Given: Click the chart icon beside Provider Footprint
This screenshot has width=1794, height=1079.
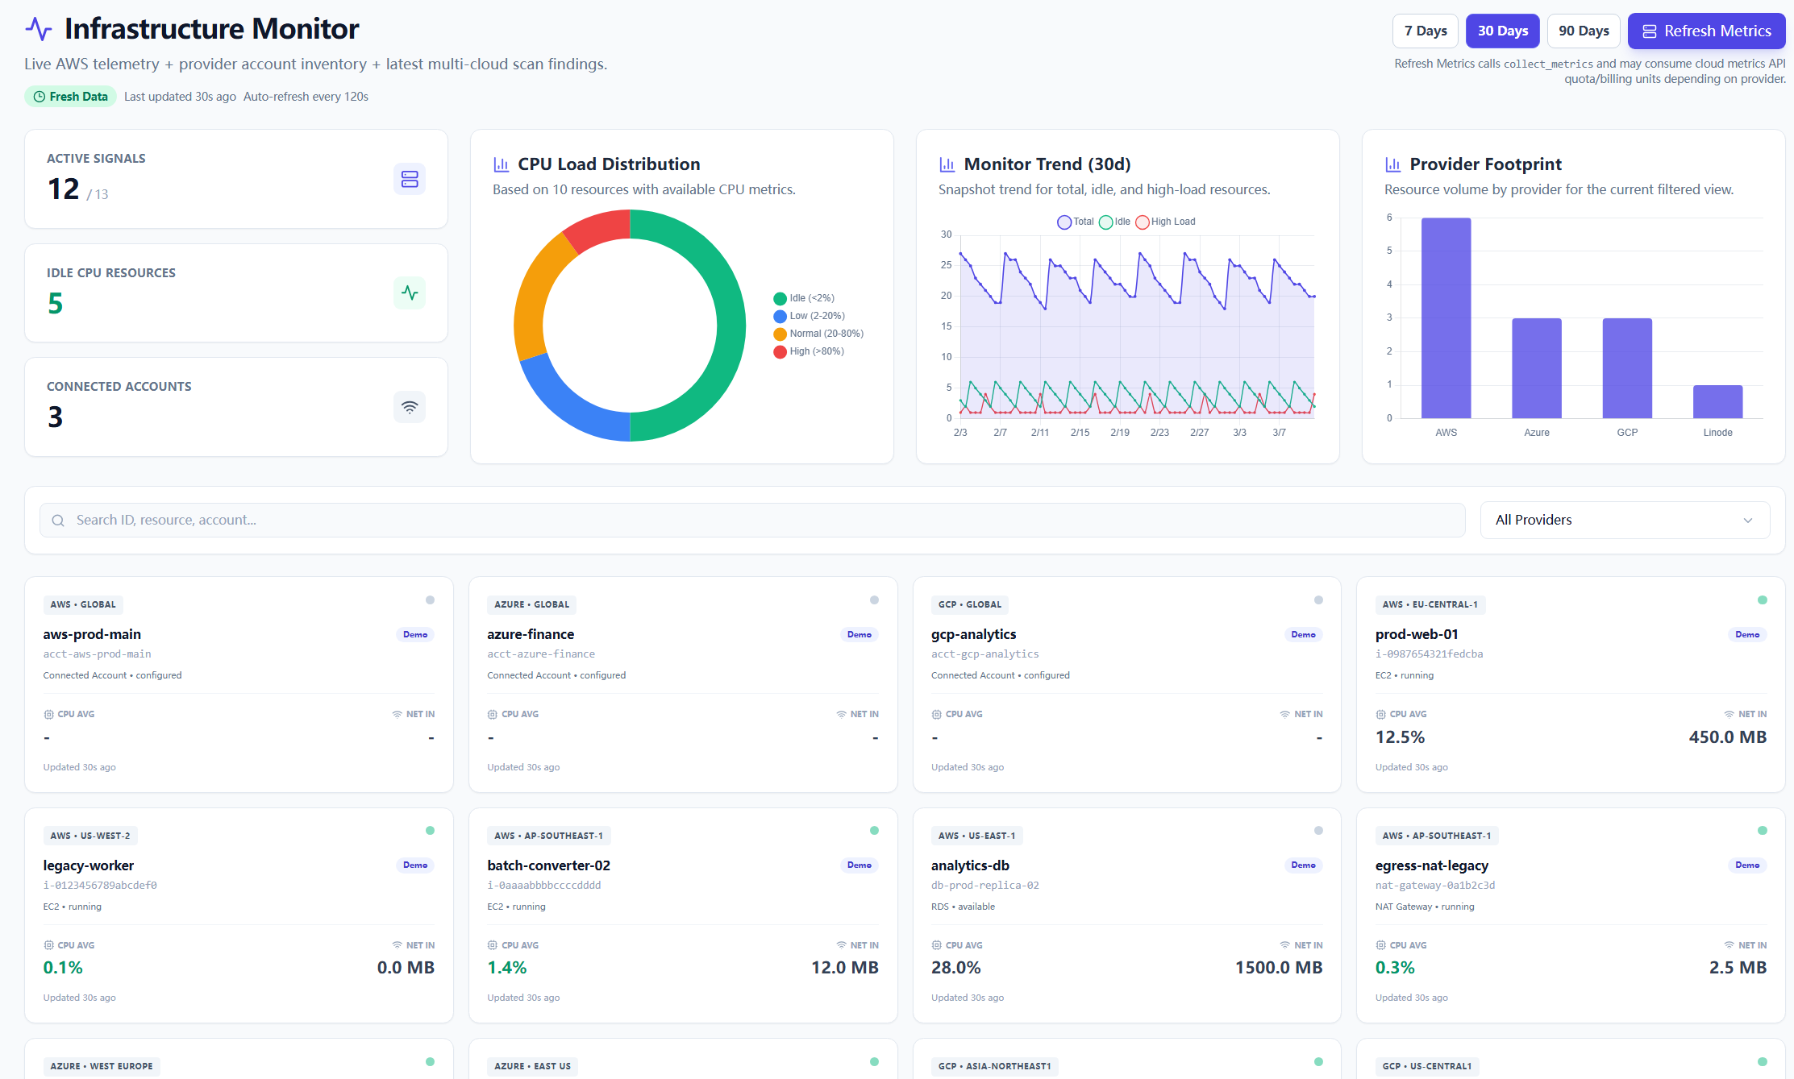Looking at the screenshot, I should (1393, 164).
